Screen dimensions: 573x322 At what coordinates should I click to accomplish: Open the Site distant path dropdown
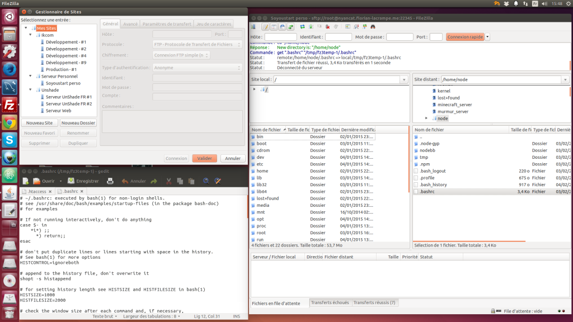564,79
